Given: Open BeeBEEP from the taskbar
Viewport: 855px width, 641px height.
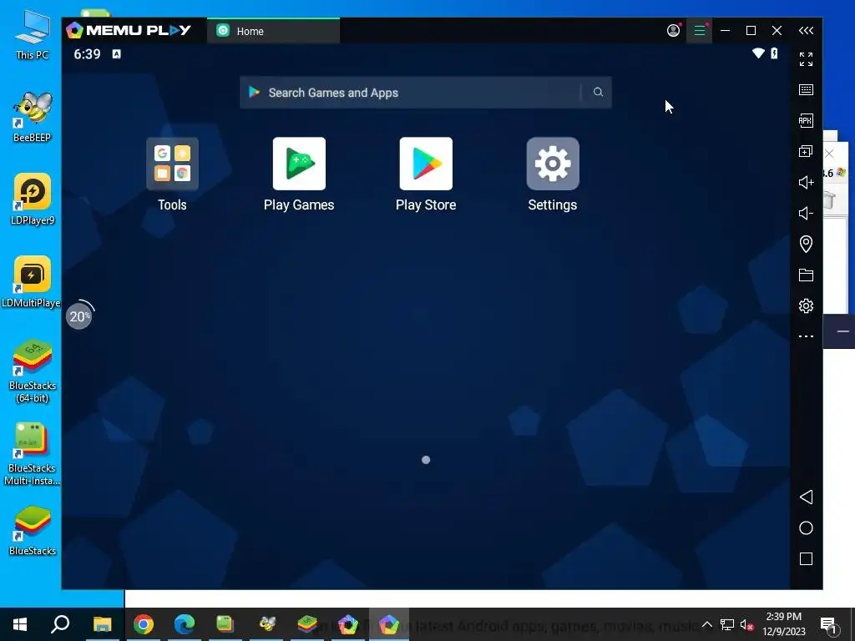Looking at the screenshot, I should (266, 624).
